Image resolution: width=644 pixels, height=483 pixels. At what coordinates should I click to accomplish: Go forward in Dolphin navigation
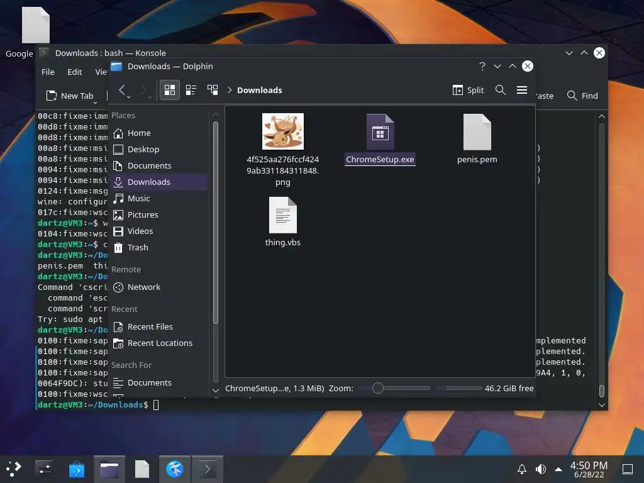pos(143,90)
